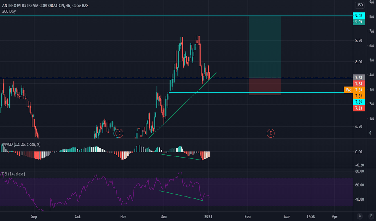376x221 pixels.
Task: Open the earnings marker E near November
Action: 119,133
